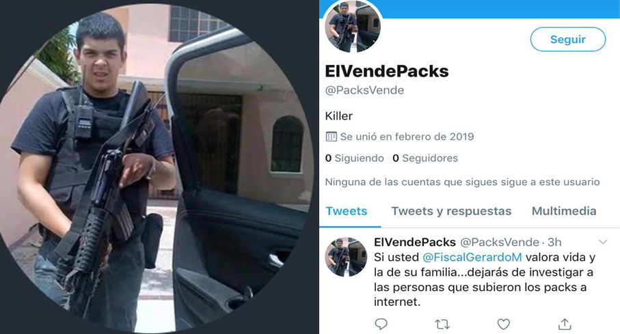Like the tweet with the heart icon
The width and height of the screenshot is (620, 334).
pos(503,324)
